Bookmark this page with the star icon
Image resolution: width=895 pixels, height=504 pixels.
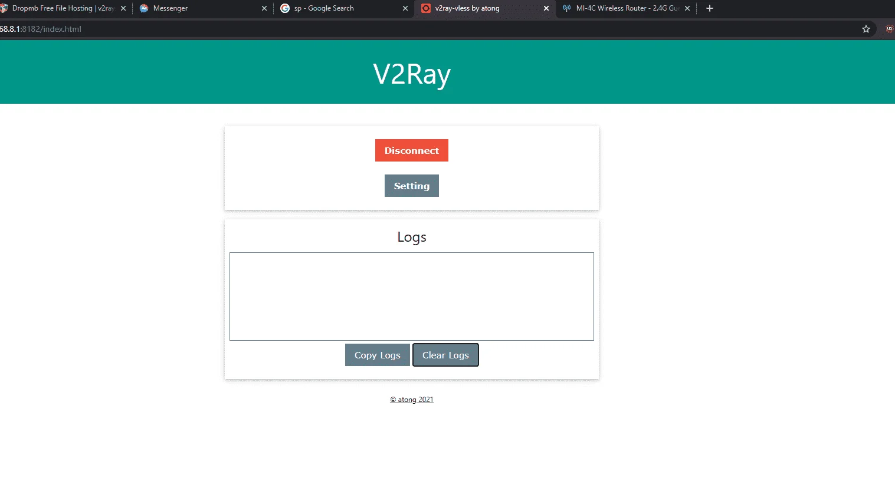(x=866, y=29)
